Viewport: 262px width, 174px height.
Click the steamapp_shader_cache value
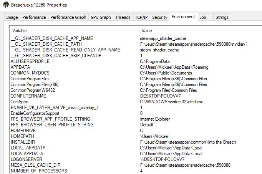(163, 38)
